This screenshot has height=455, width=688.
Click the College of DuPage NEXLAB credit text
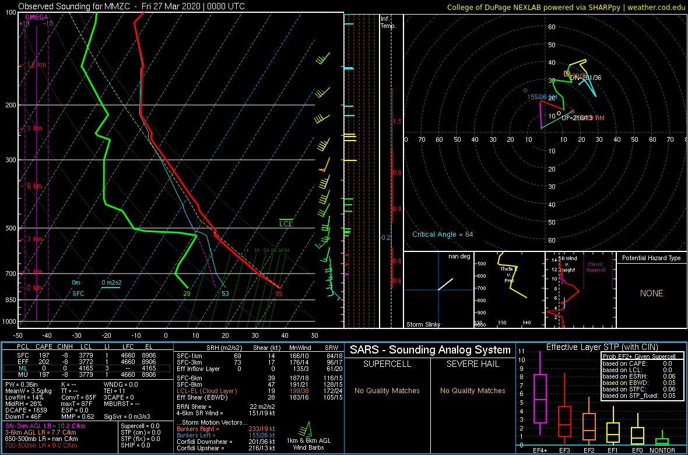click(x=566, y=6)
